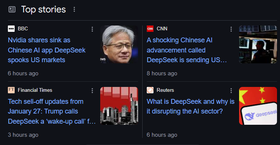Screen dimensions: 280x145
Task: Click the Financial Times FT logo icon
Action: pos(11,90)
